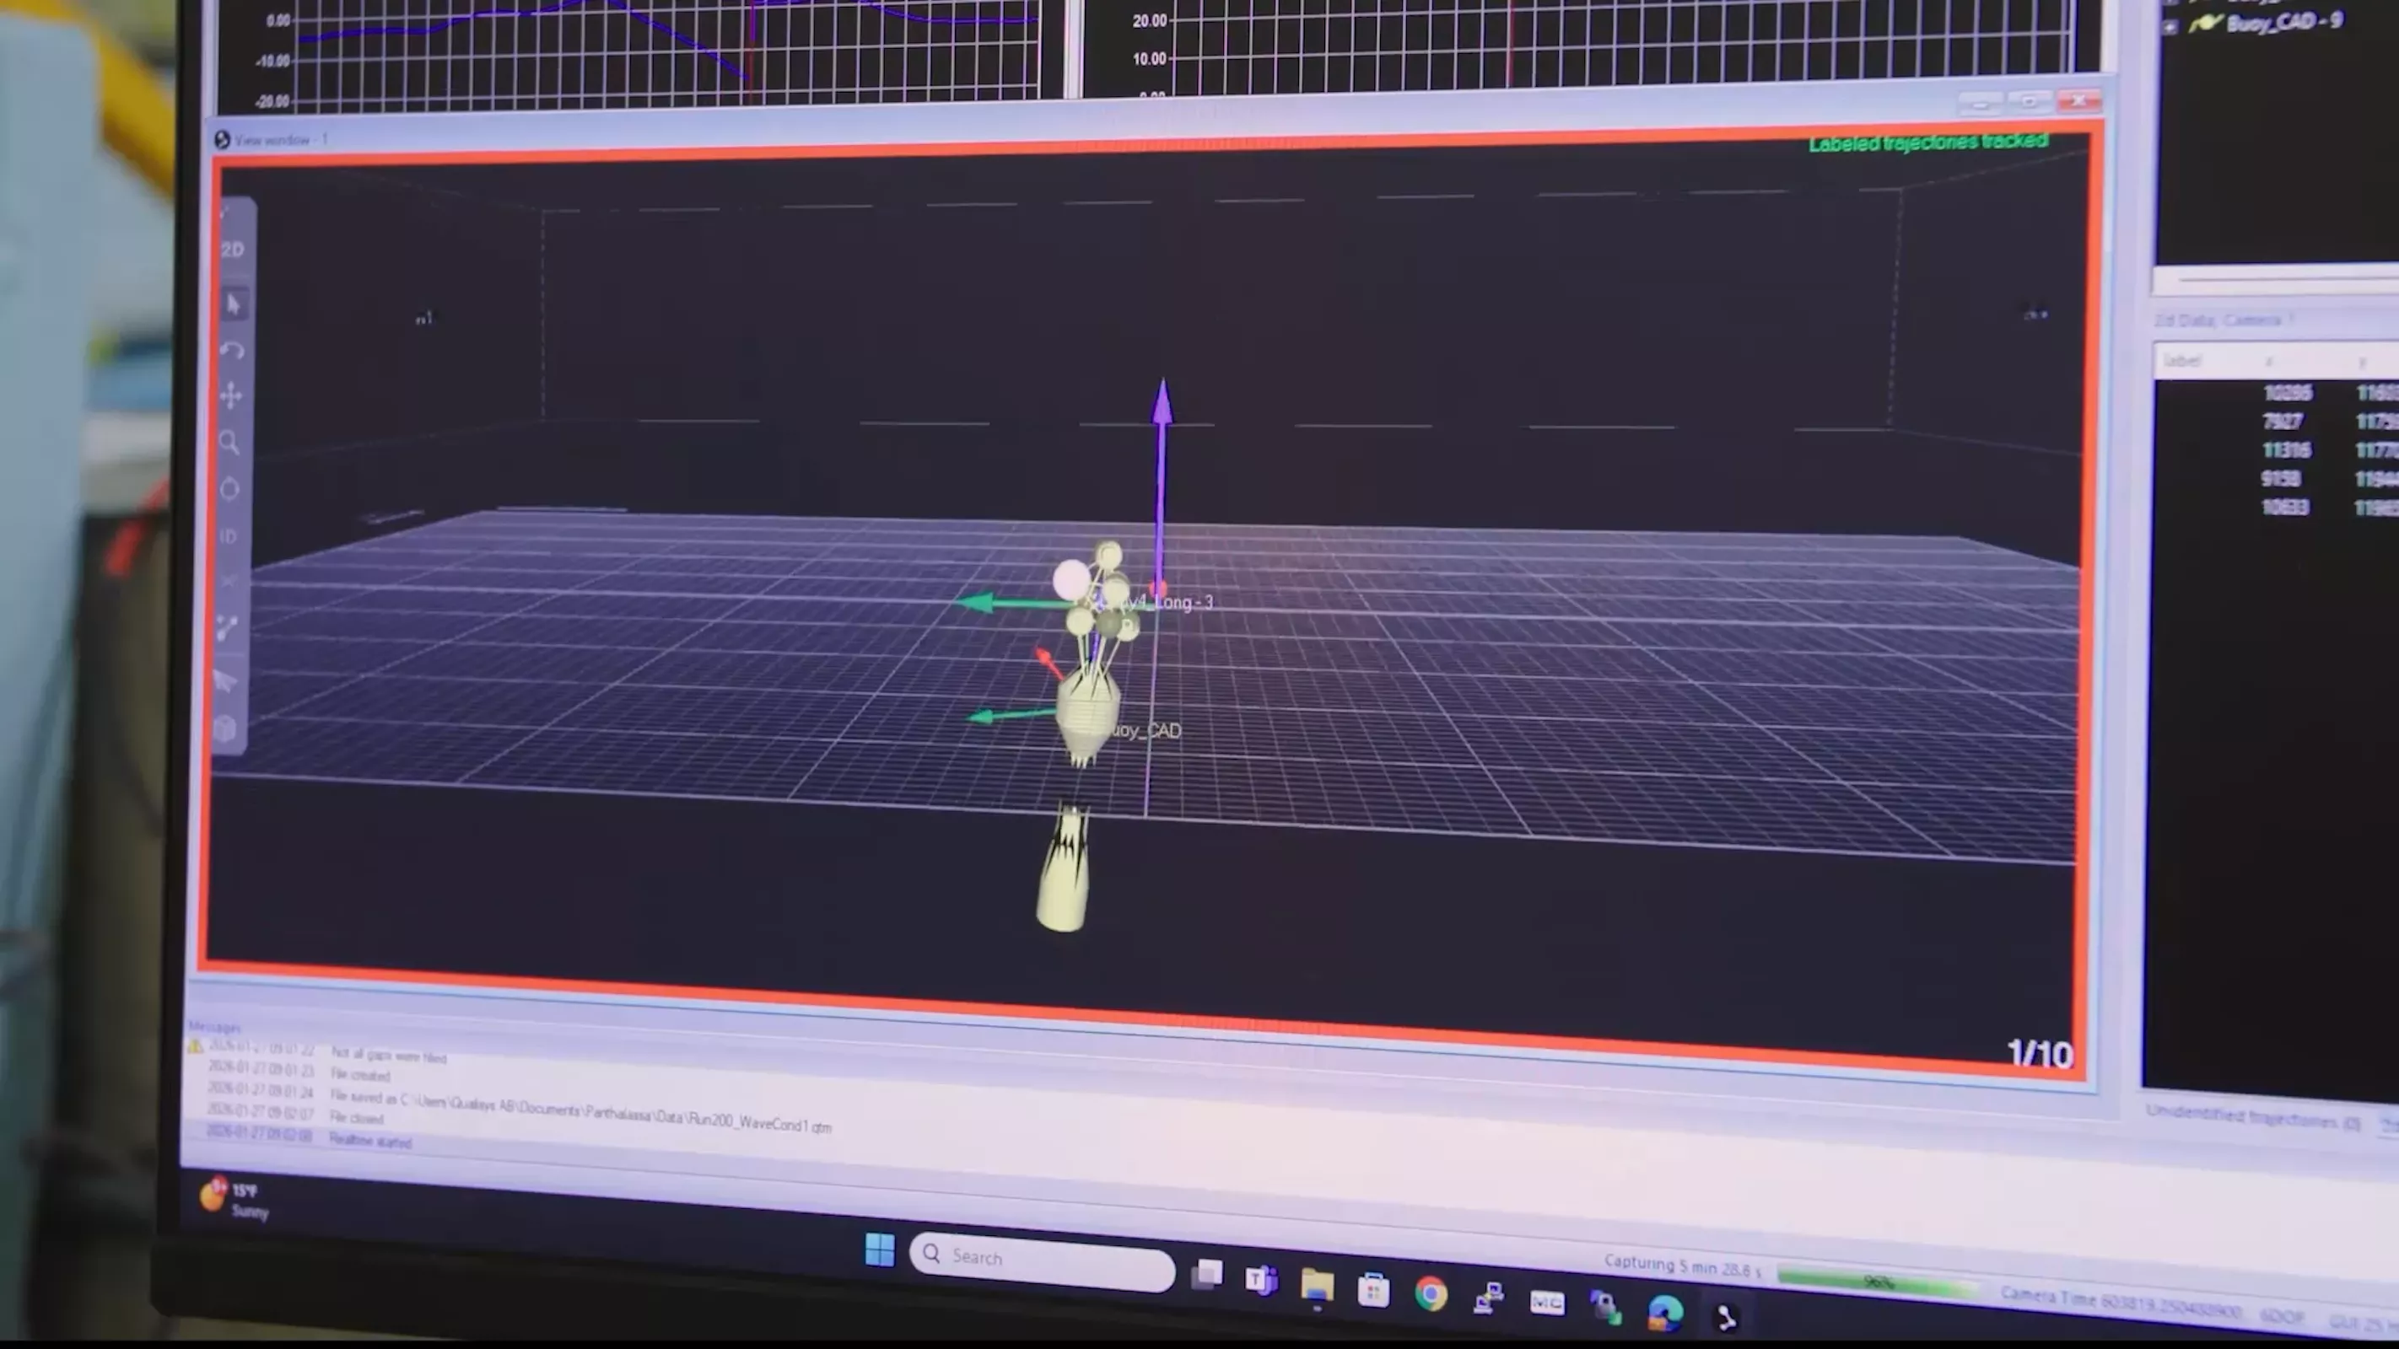
Task: Open the lock with arrows taskbar icon
Action: (1605, 1305)
